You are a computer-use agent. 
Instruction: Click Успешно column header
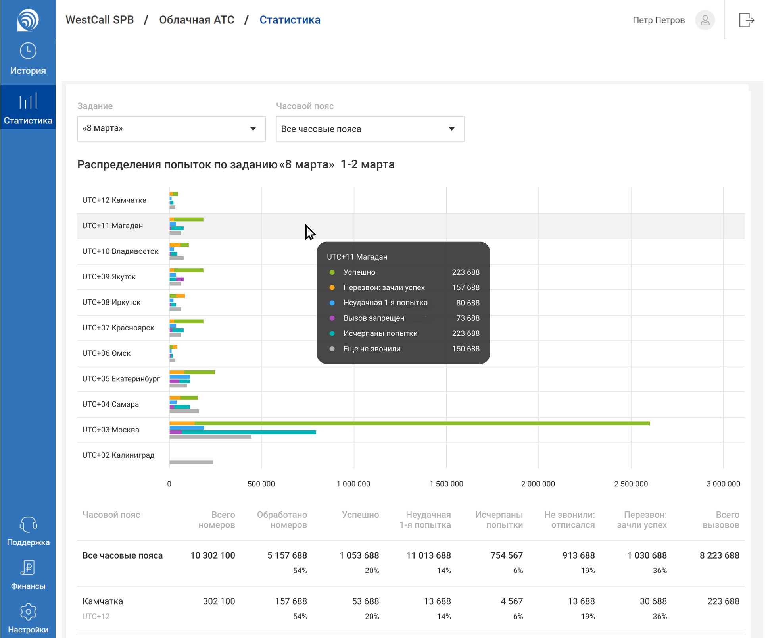[x=360, y=515]
